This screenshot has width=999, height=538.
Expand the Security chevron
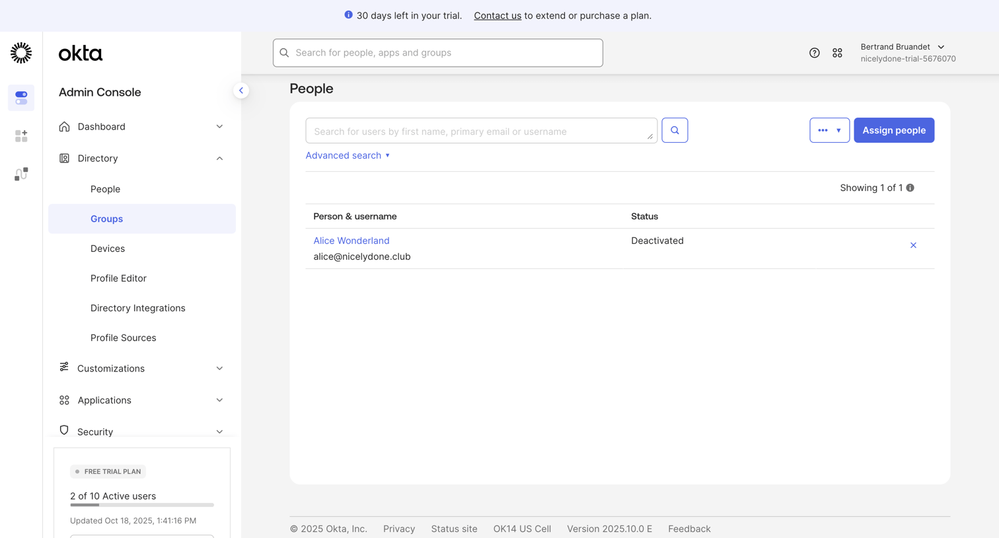(219, 432)
